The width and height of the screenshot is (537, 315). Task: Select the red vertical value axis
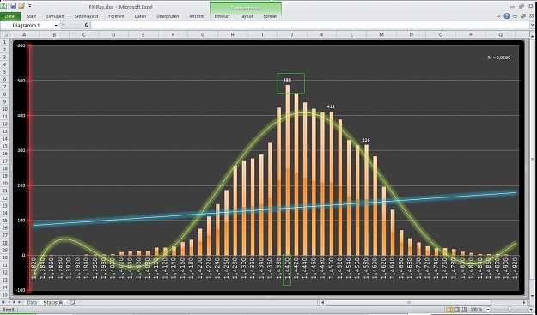point(30,167)
